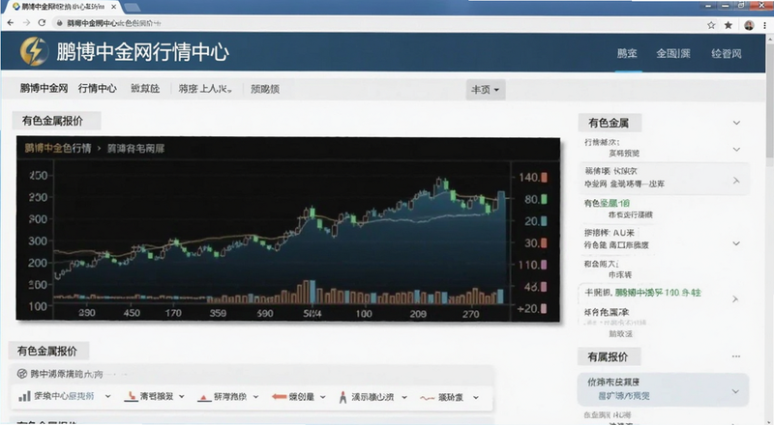Click the page title 鹏博中金网行情中心
Screen dimensions: 774x425
click(142, 52)
